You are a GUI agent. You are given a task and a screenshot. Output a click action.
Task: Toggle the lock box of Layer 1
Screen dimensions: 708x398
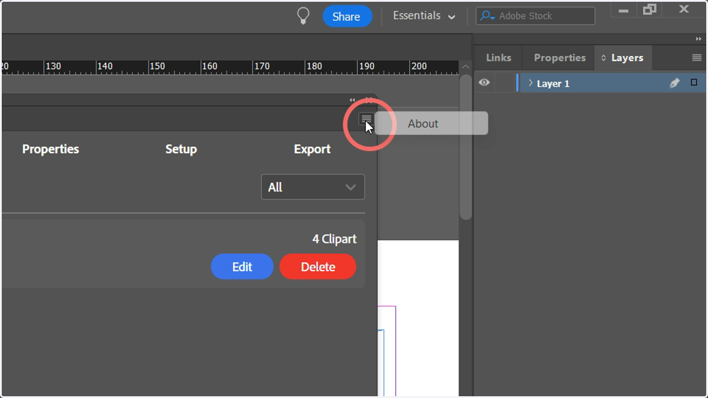tap(504, 83)
